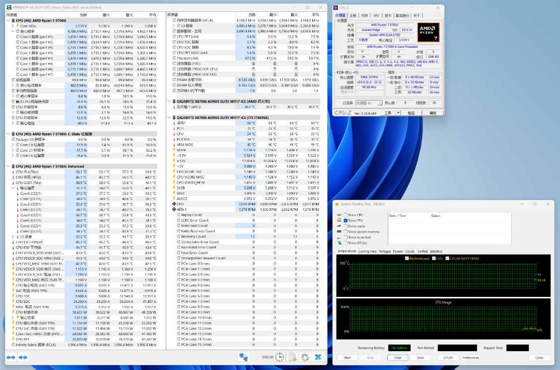560x370 pixels.
Task: Click the AMD Ryzen 7 logo in CPU-Z
Action: 428,33
